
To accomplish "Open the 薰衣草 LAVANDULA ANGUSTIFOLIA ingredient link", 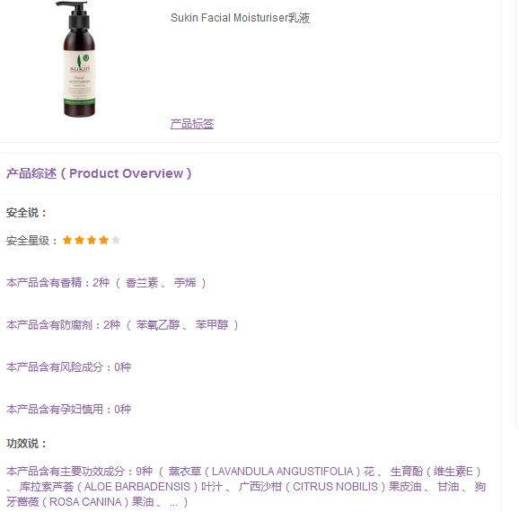I will 271,472.
